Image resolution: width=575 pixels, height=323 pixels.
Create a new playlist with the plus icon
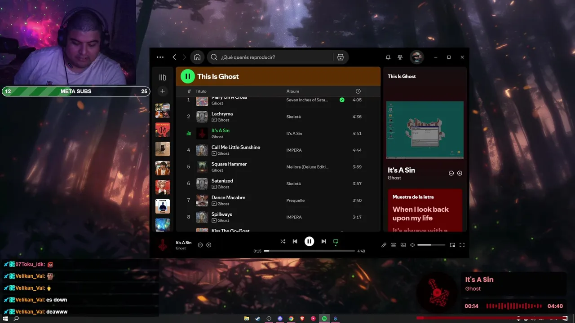163,91
